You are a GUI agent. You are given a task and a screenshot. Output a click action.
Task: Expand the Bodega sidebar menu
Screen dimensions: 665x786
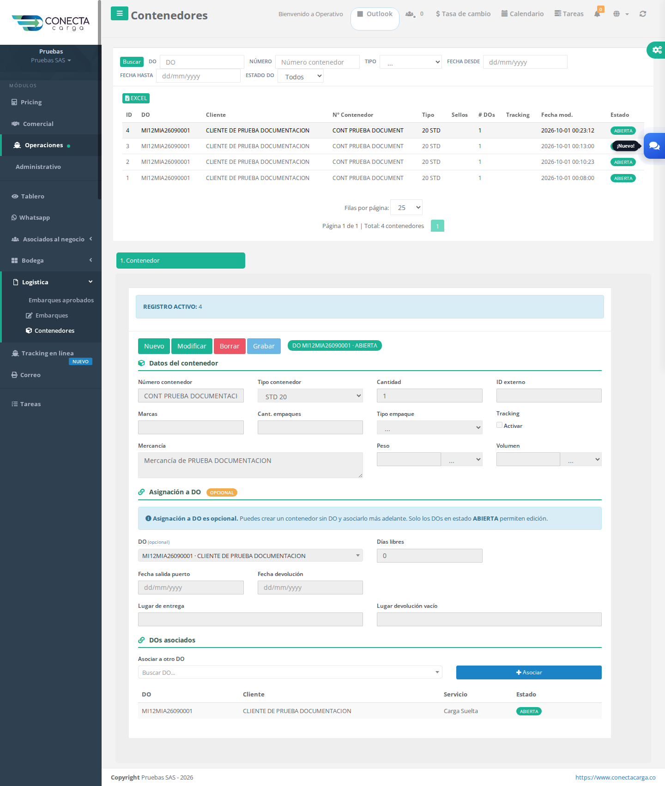(51, 260)
